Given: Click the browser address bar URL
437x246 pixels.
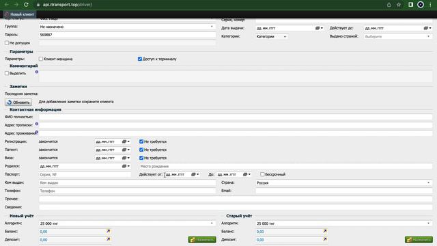Looking at the screenshot, I should tap(68, 5).
